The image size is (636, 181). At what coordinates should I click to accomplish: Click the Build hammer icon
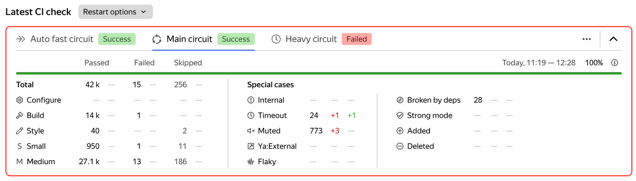pos(20,115)
